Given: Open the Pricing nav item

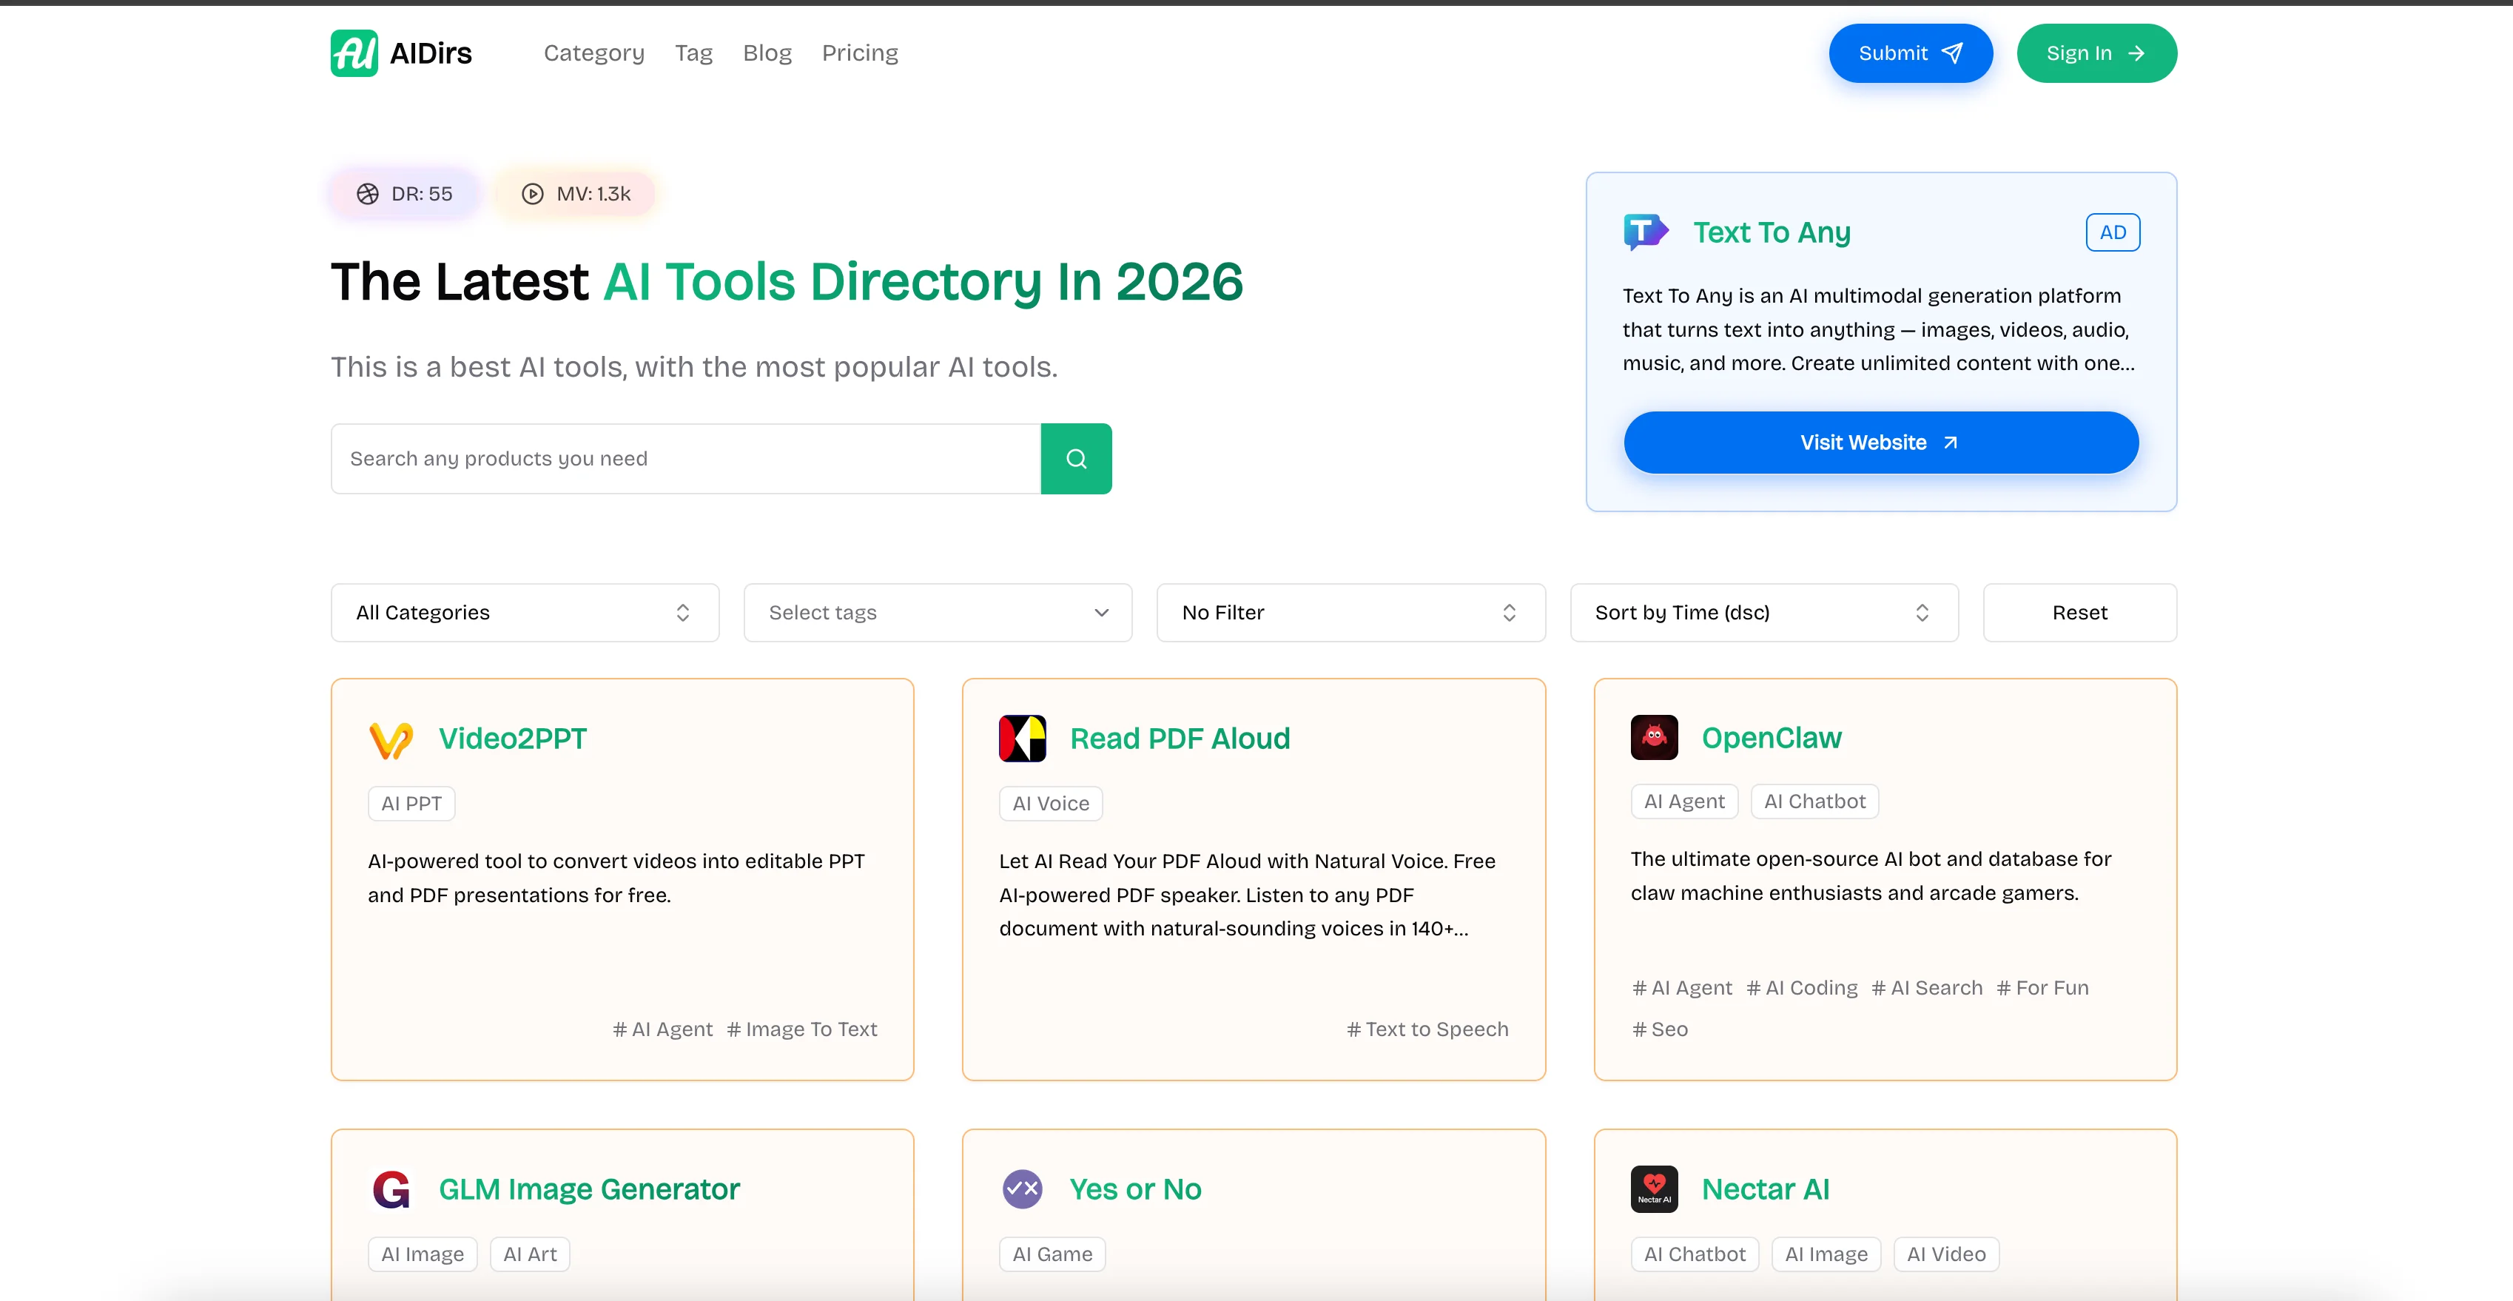Looking at the screenshot, I should tap(859, 53).
